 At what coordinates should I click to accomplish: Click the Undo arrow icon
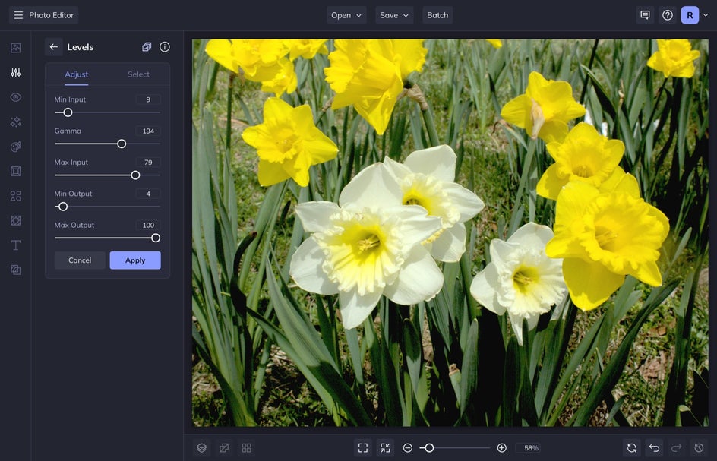pos(654,448)
